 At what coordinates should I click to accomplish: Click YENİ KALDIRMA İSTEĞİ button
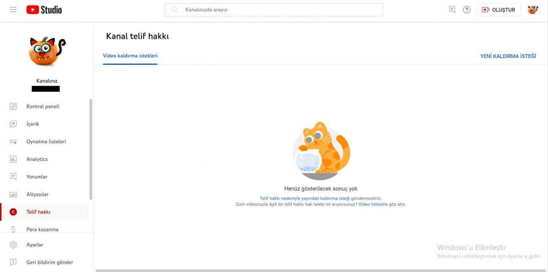coord(508,56)
